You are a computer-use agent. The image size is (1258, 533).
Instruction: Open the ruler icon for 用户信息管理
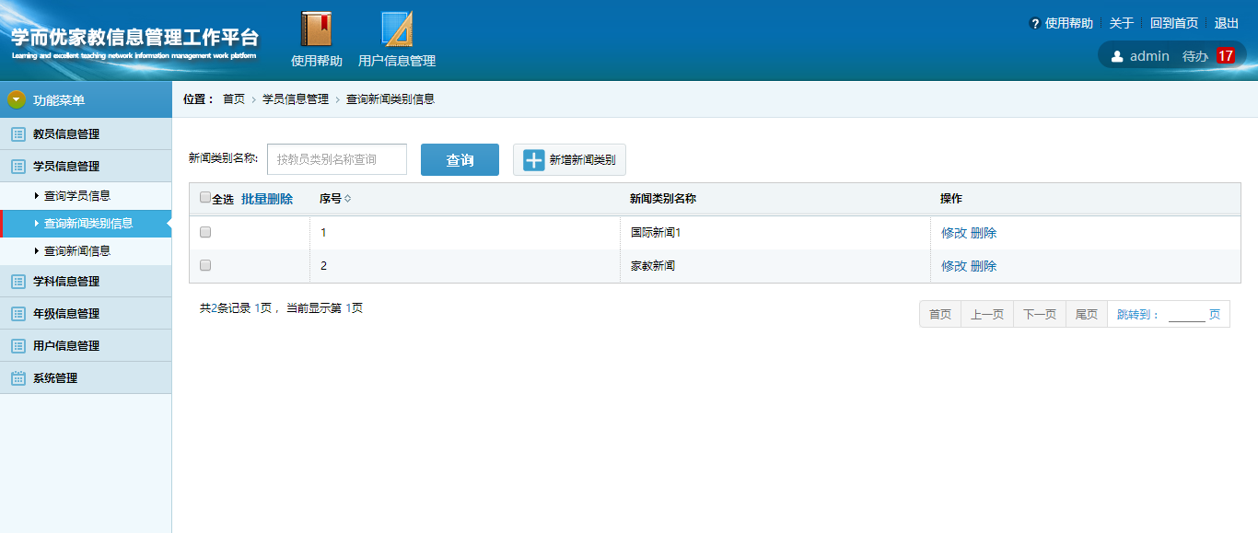tap(397, 29)
